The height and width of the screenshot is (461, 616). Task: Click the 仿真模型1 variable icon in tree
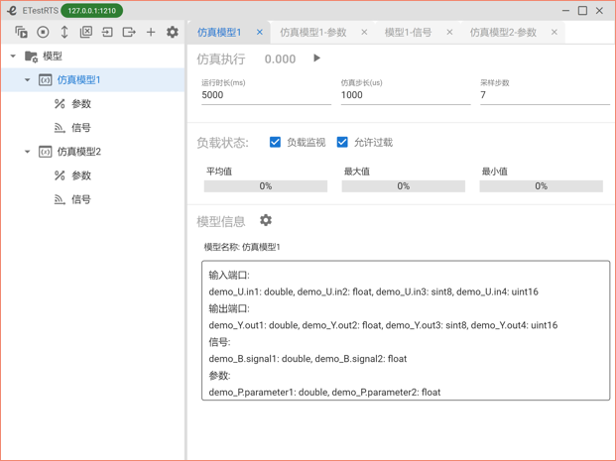click(x=46, y=80)
